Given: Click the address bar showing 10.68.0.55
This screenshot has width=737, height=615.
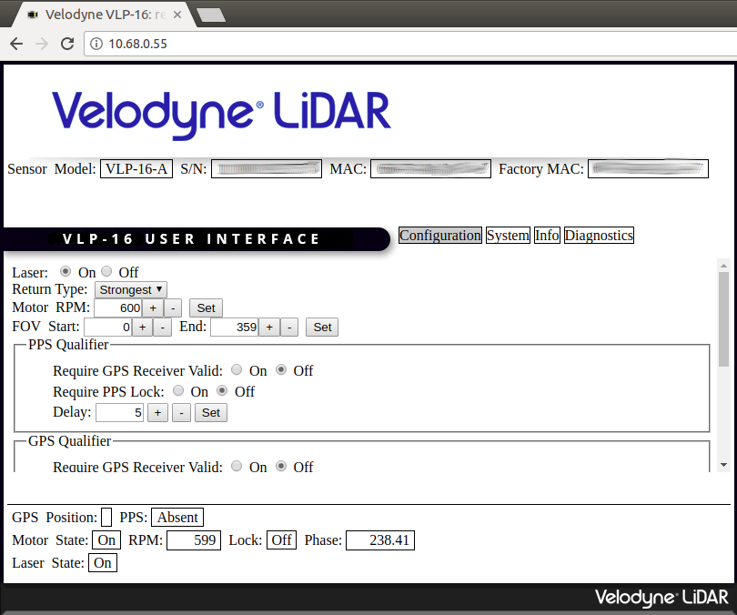Looking at the screenshot, I should (x=409, y=44).
